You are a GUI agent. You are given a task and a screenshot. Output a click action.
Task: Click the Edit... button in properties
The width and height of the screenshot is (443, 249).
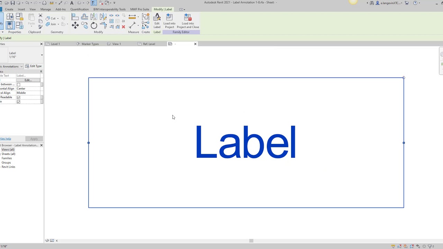[28, 80]
